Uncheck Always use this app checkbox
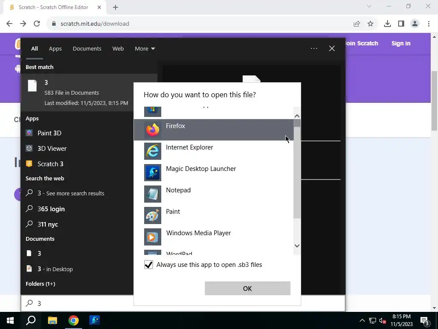This screenshot has height=329, width=438. (148, 264)
